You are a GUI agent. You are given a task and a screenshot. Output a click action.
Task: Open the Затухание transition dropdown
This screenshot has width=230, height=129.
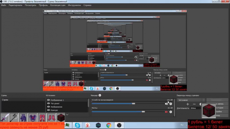[x=191, y=100]
